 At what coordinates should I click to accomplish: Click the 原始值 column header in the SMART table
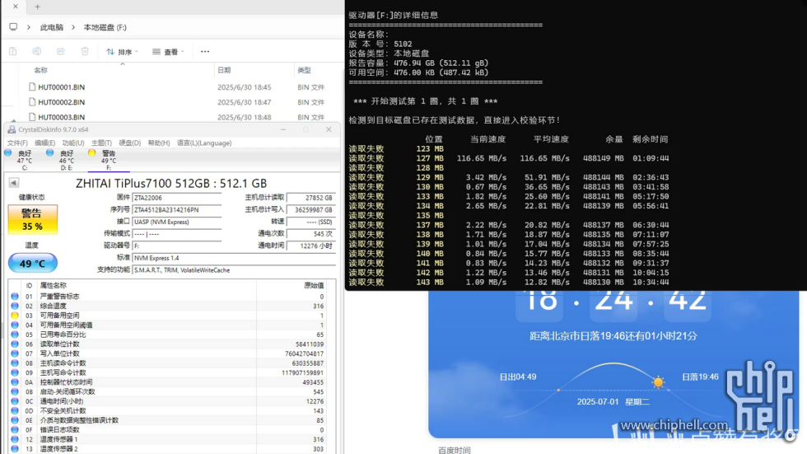click(314, 285)
